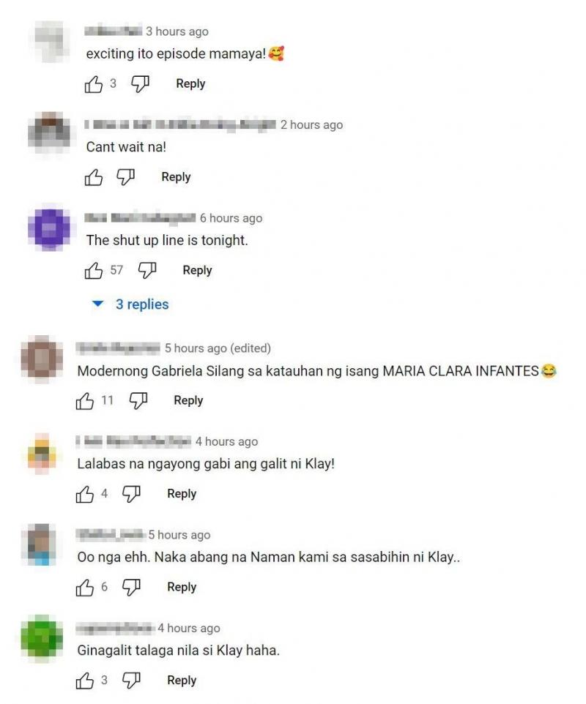Click the blue arrow beside 3 replies

click(97, 304)
